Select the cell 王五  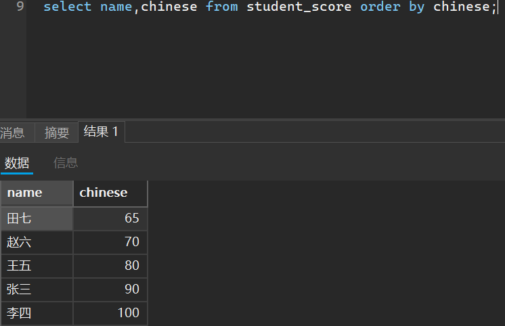tap(37, 266)
